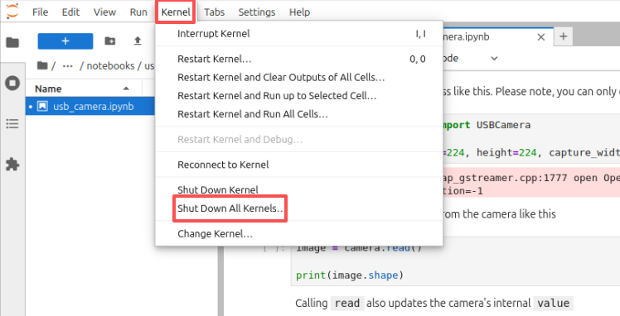Click the blue New Launcher plus button
Image resolution: width=620 pixels, height=316 pixels.
pos(65,41)
